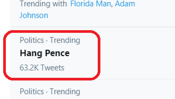Screen dimensions: 175x99
Task: Click the divider below the 63.2K Tweets row
Action: pos(137,79)
